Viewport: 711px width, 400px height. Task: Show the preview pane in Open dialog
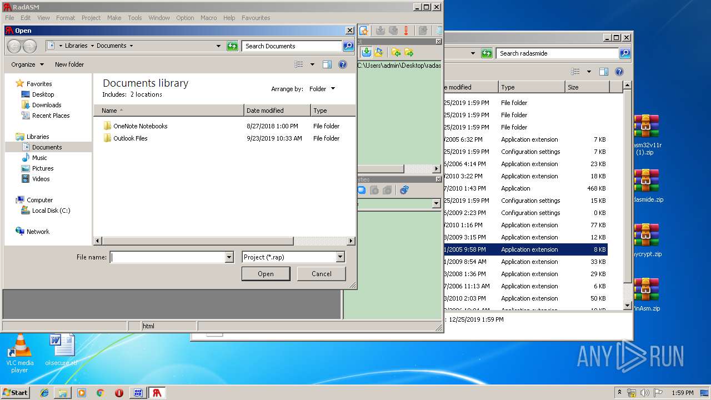[327, 64]
